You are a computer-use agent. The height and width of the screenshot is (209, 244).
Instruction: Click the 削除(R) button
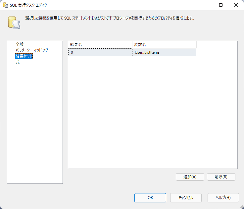[x=221, y=177]
